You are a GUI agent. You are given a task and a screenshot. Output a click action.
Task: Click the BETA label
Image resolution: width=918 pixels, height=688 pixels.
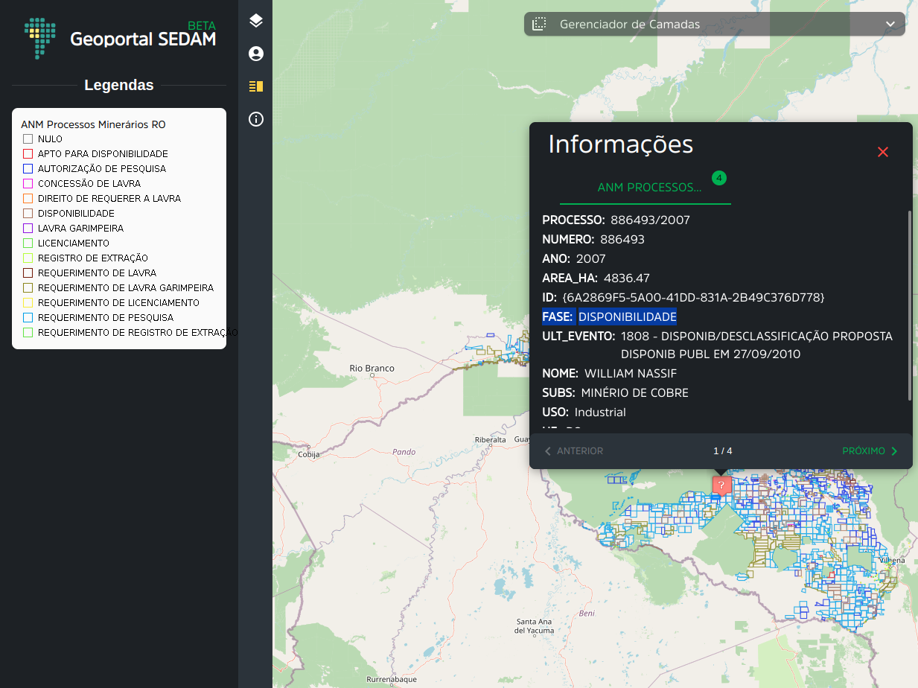(202, 26)
